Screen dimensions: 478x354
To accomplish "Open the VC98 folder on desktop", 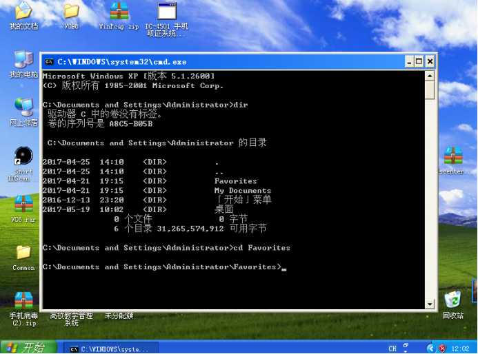I will (71, 16).
